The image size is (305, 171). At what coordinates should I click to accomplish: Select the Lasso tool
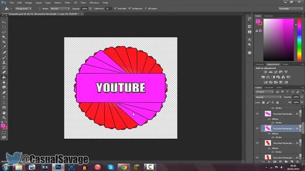coord(4,32)
